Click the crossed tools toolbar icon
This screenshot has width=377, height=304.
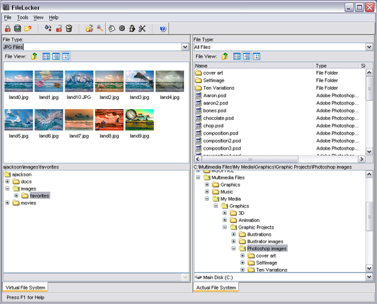click(x=142, y=29)
